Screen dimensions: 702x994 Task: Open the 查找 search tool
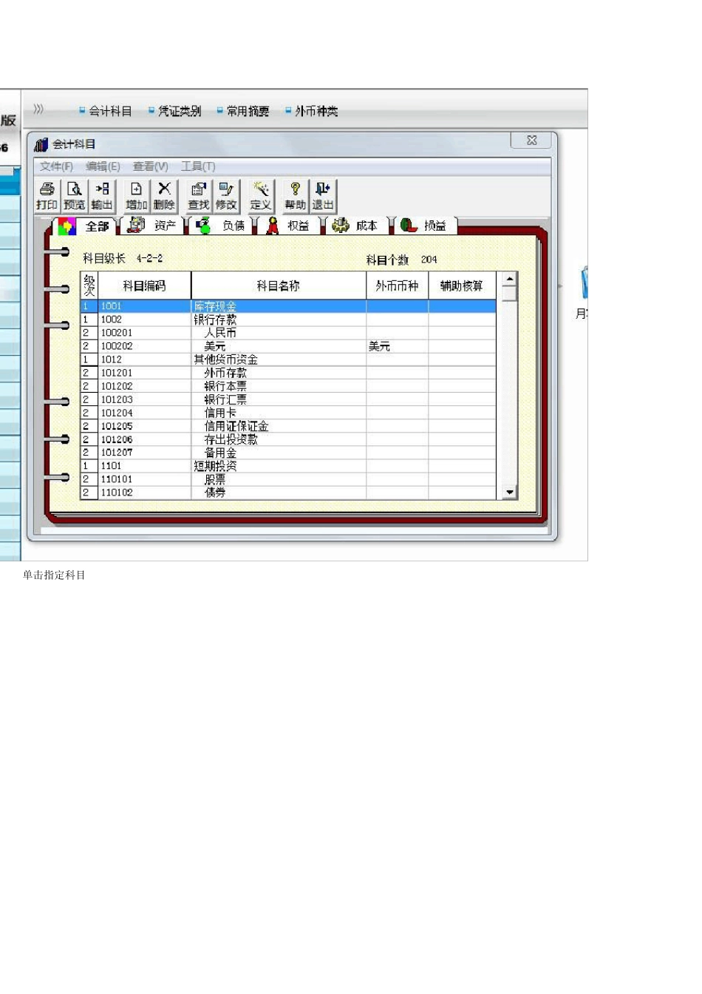(198, 196)
